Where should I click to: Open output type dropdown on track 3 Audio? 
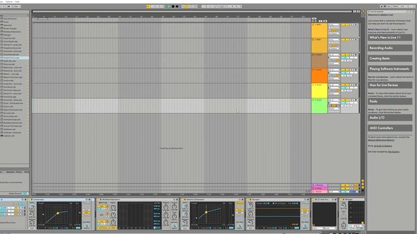point(334,64)
